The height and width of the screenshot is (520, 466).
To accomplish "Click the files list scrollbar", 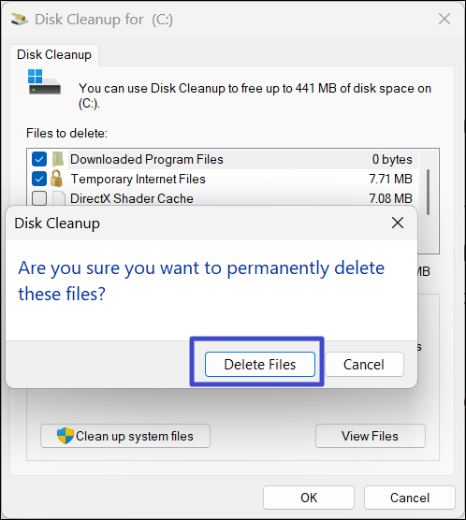I will [x=429, y=193].
